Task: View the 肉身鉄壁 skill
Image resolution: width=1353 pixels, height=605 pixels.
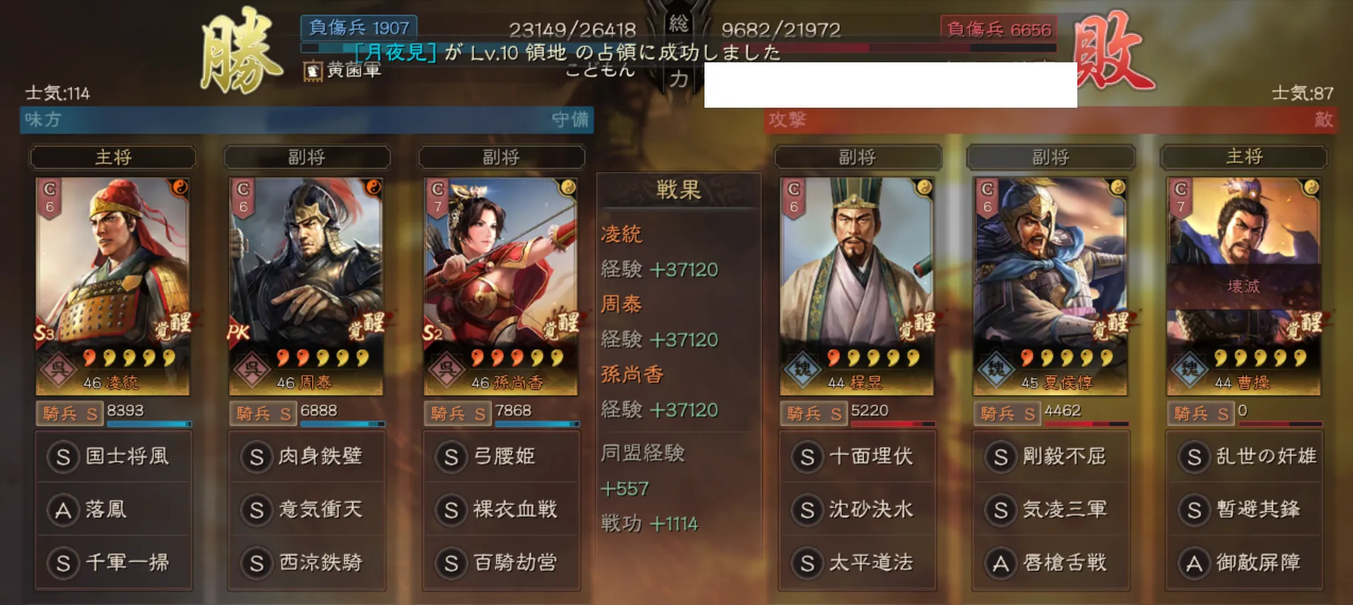Action: point(307,456)
